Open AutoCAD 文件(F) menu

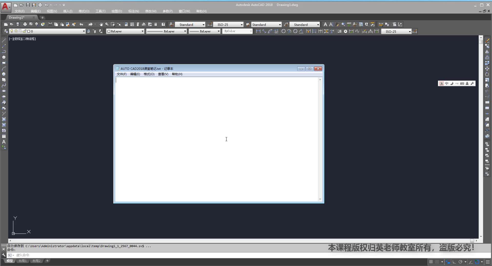click(20, 11)
